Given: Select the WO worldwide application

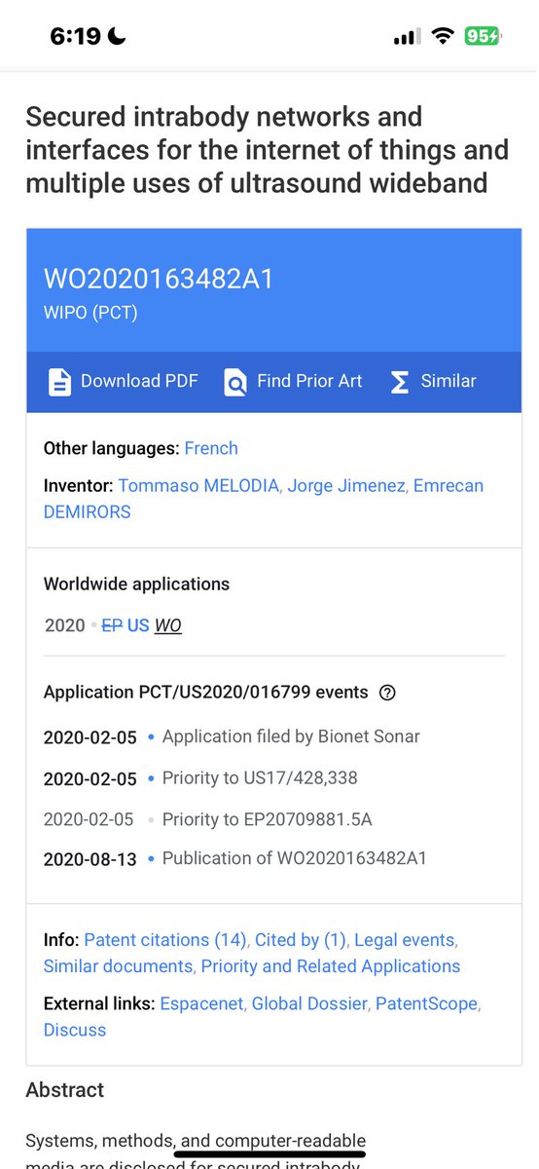Looking at the screenshot, I should point(168,624).
